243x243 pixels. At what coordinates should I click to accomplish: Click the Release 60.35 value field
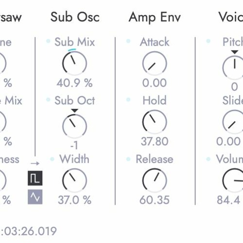pos(155,200)
